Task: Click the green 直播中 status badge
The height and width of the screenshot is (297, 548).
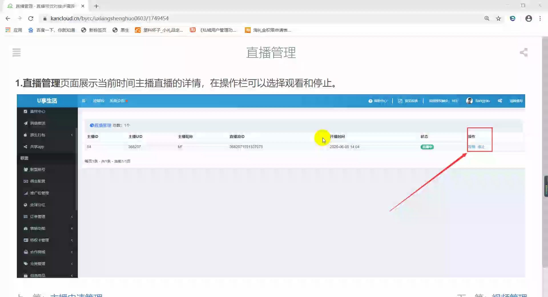Action: (427, 147)
